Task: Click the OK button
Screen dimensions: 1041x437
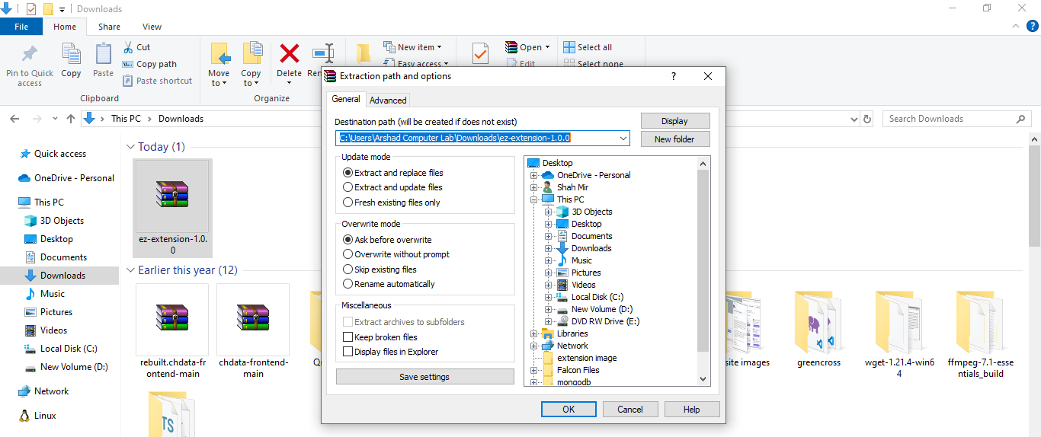Action: click(569, 410)
